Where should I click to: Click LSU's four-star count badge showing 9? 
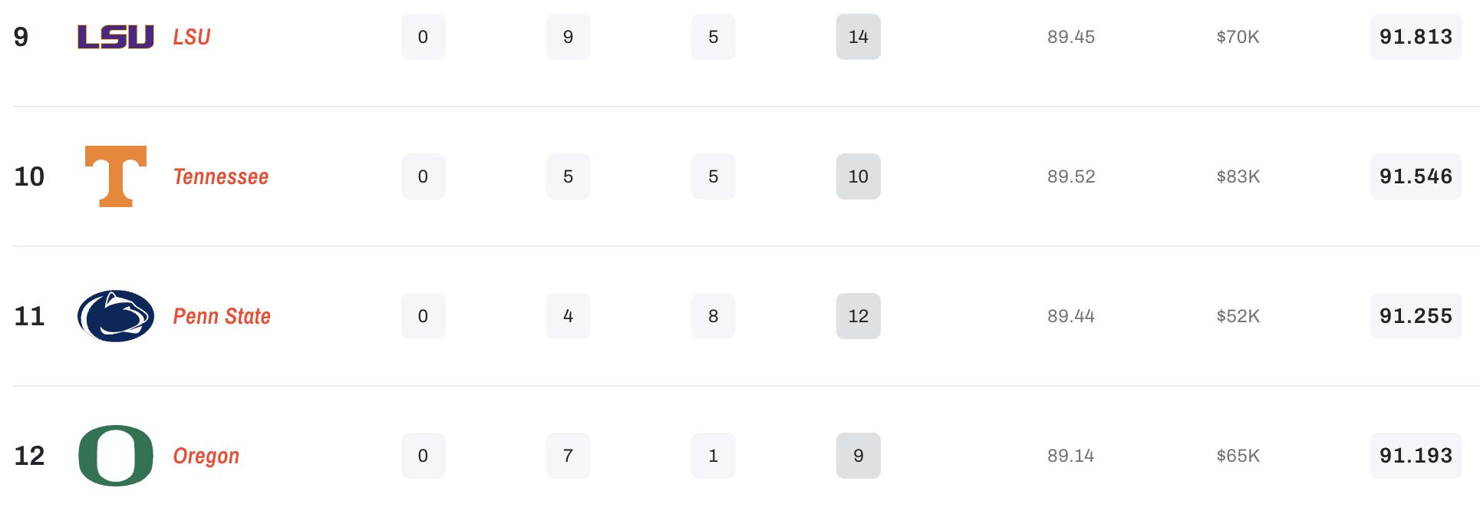[569, 37]
